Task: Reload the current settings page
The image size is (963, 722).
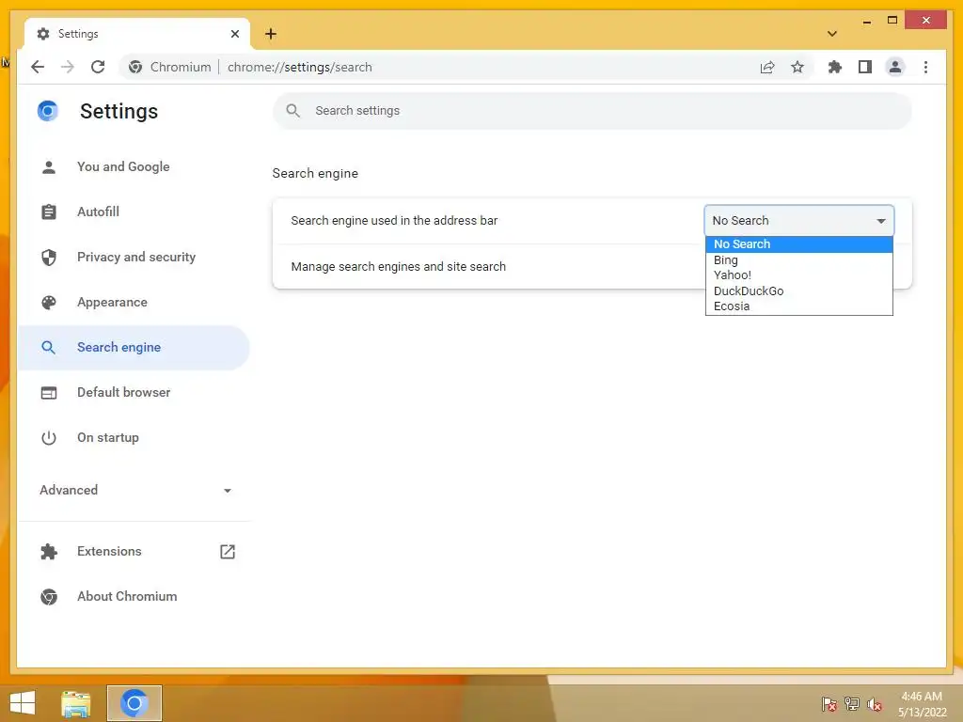Action: pyautogui.click(x=98, y=67)
